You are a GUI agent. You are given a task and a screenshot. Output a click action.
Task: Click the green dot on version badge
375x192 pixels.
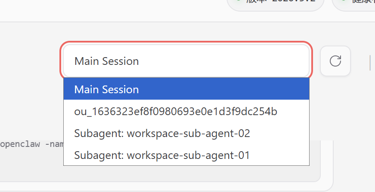[x=239, y=1]
